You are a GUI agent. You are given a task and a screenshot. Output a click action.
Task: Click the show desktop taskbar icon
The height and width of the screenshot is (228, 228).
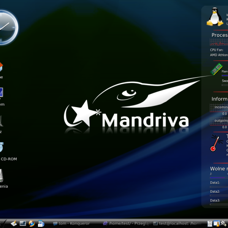click(23, 223)
